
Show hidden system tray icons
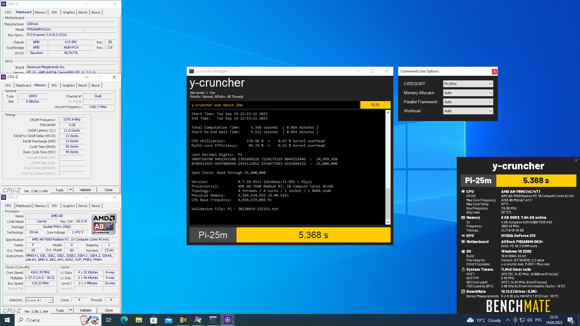[507, 320]
